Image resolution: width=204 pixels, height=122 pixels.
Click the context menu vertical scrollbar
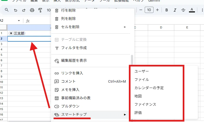click(x=132, y=60)
